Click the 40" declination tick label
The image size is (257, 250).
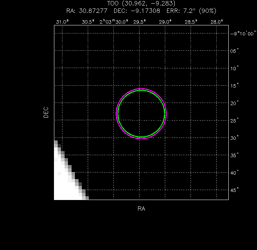[x=234, y=173]
